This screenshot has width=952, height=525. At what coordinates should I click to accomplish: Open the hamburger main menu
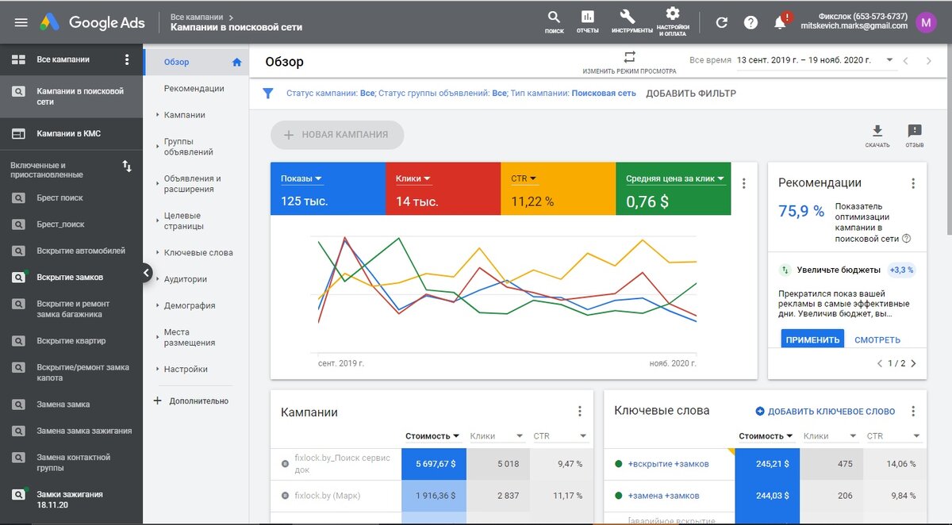[x=21, y=22]
